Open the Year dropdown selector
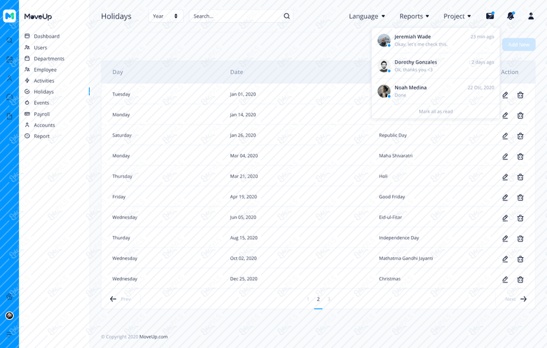 coord(165,16)
